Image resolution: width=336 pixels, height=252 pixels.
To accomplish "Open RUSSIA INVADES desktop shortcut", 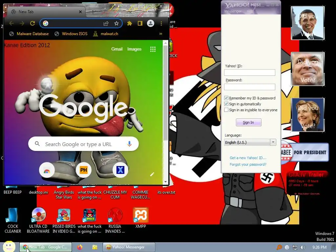I will (x=115, y=221).
